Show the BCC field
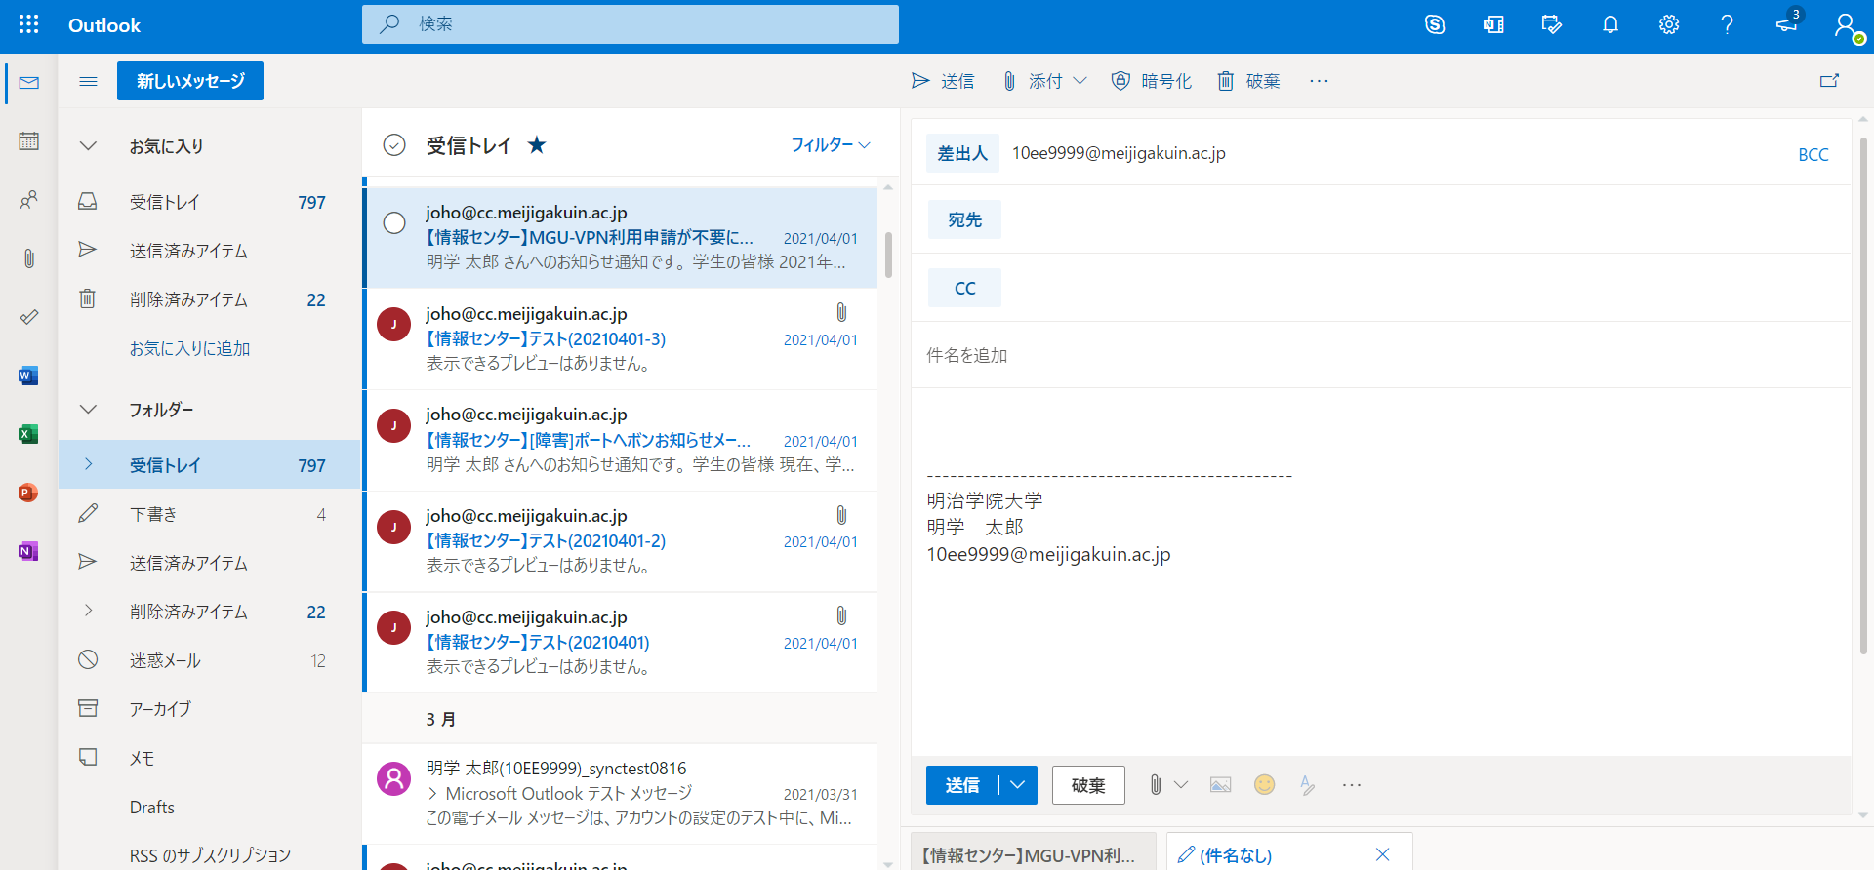The image size is (1874, 870). click(x=1813, y=155)
